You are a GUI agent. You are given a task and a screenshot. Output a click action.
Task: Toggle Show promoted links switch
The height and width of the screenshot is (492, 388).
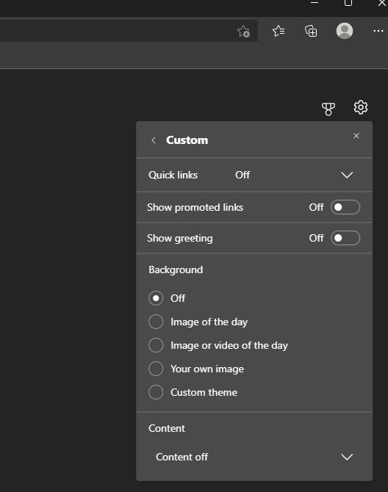point(345,207)
